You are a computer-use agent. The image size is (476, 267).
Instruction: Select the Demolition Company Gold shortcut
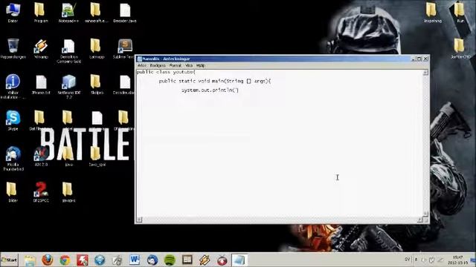coord(68,51)
